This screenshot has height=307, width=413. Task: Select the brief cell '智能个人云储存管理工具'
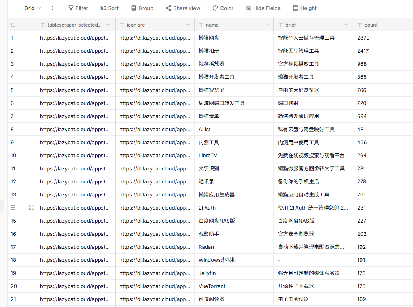314,38
